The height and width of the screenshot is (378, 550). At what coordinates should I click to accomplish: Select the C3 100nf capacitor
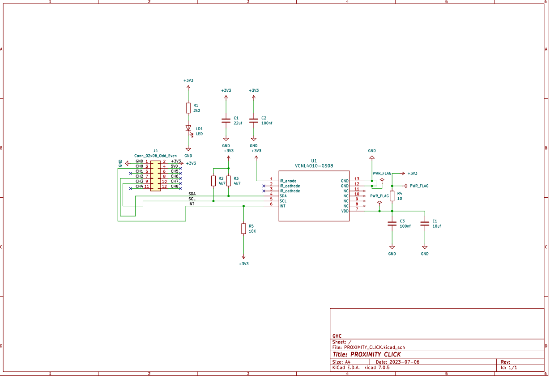pyautogui.click(x=392, y=224)
